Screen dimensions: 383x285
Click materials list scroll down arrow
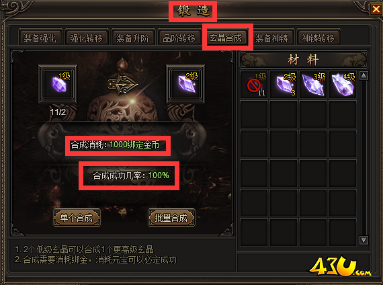coord(364,240)
